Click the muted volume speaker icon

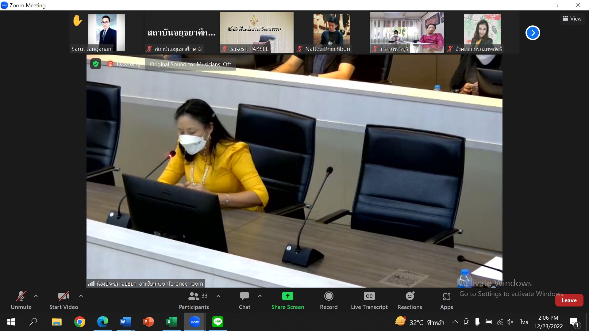click(510, 322)
